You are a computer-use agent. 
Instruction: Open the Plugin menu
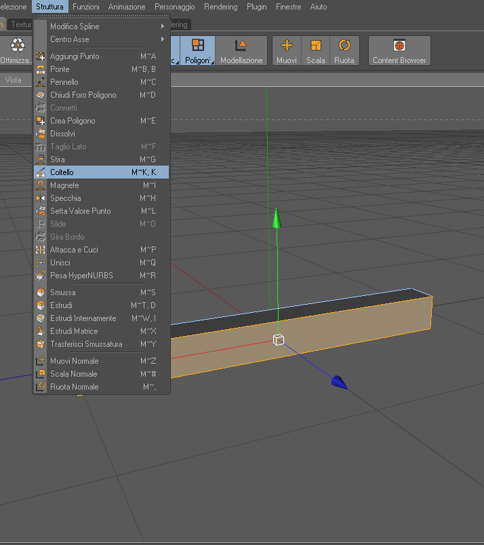pos(257,7)
